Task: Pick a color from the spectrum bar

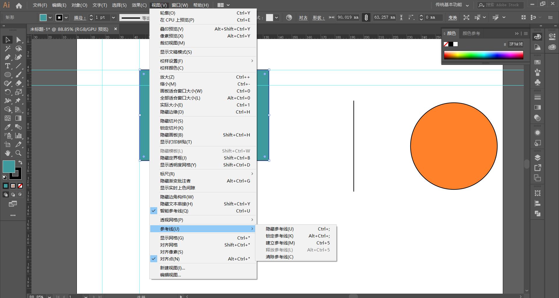Action: click(x=483, y=55)
